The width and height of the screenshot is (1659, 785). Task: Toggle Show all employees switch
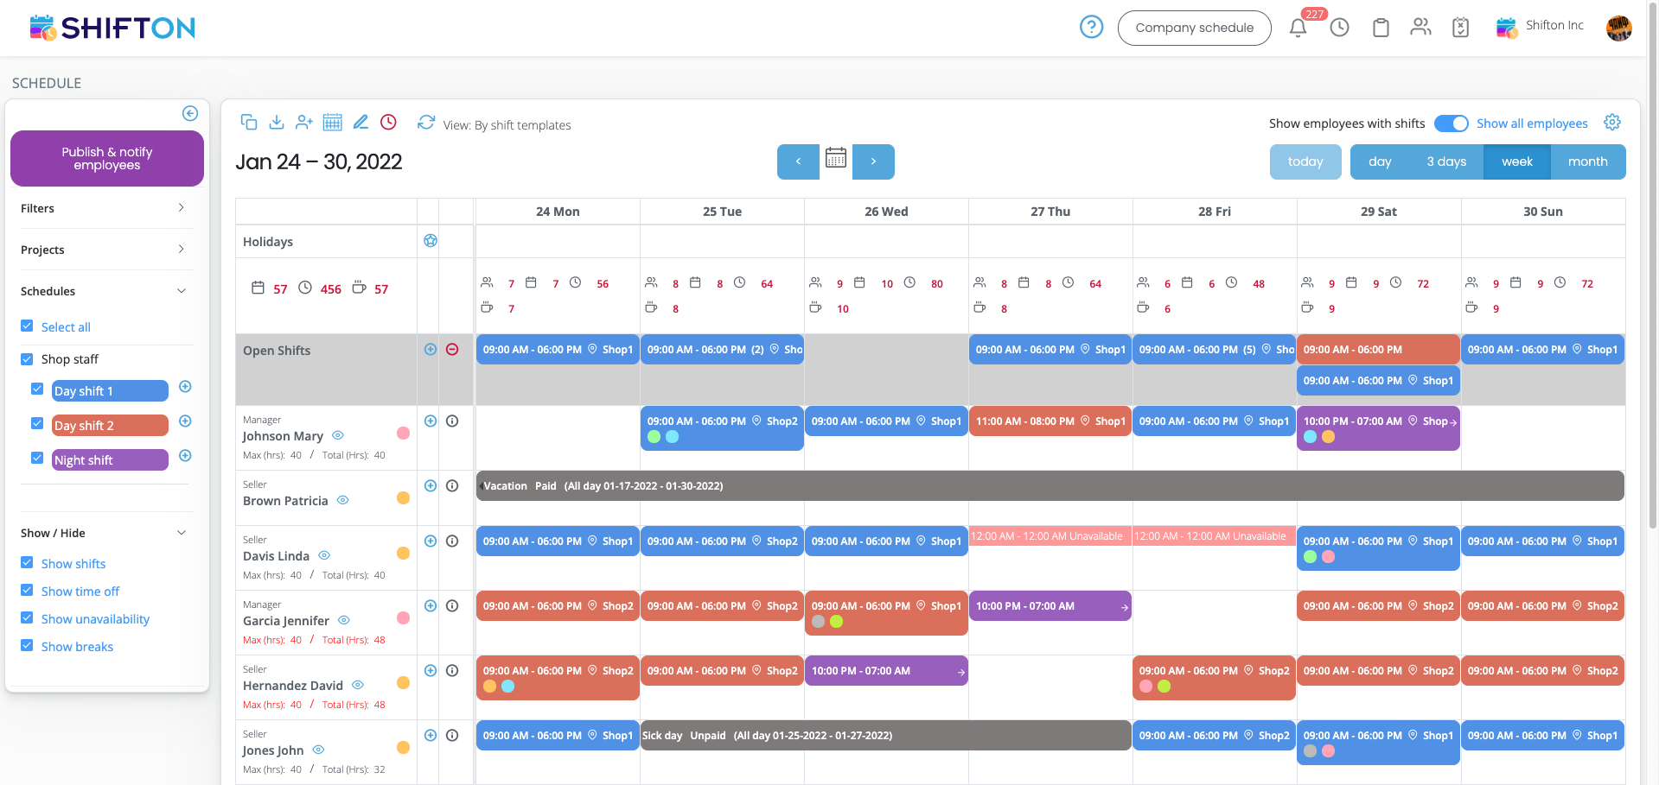coord(1451,123)
